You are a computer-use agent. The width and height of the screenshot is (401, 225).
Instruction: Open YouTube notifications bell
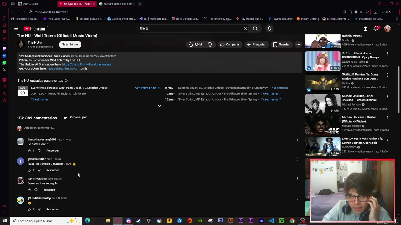tap(376, 28)
